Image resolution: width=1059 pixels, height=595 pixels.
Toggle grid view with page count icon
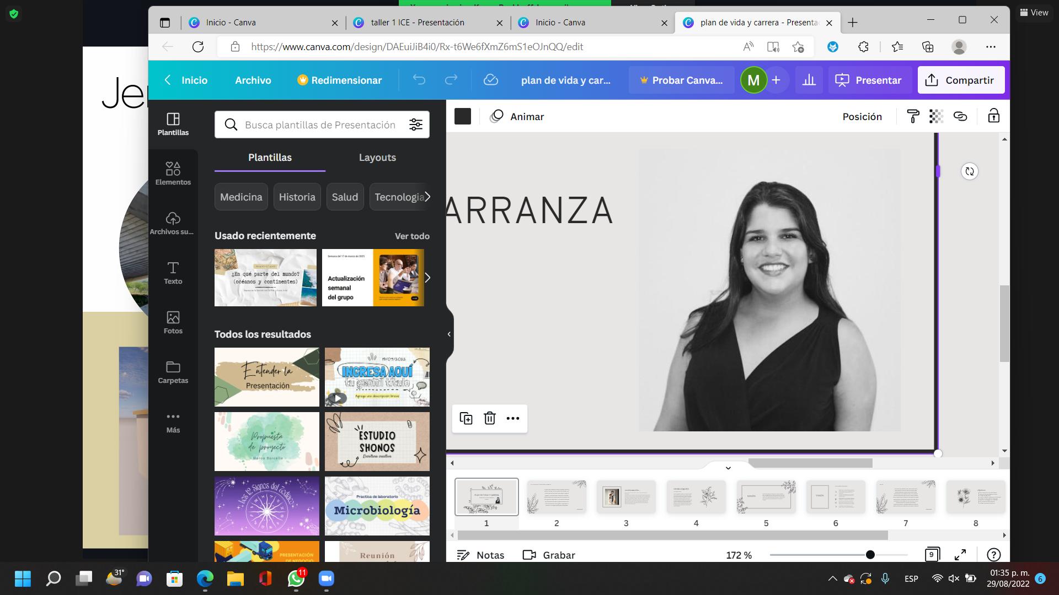tap(932, 555)
